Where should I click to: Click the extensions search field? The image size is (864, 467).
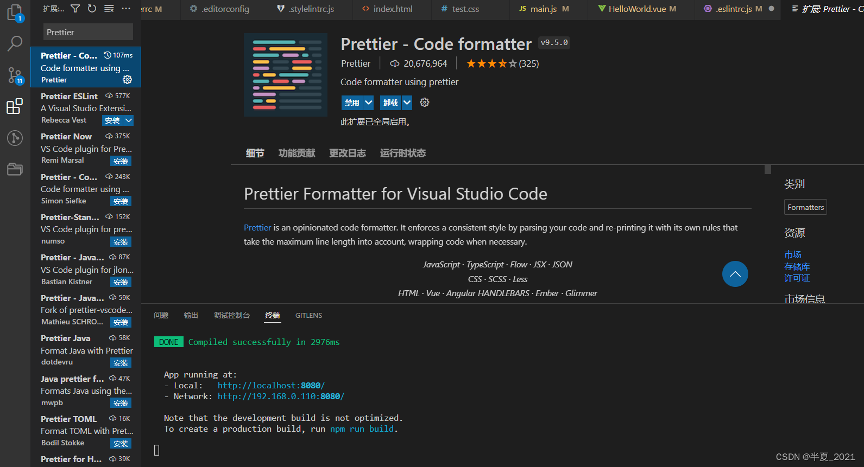(x=88, y=32)
